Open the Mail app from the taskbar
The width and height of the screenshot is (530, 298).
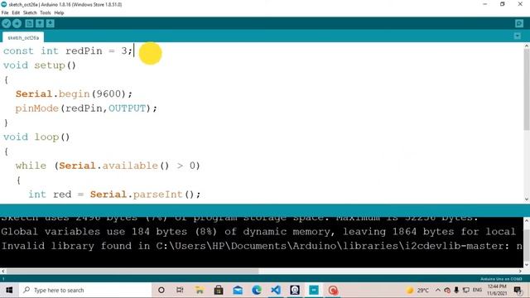[238, 291]
